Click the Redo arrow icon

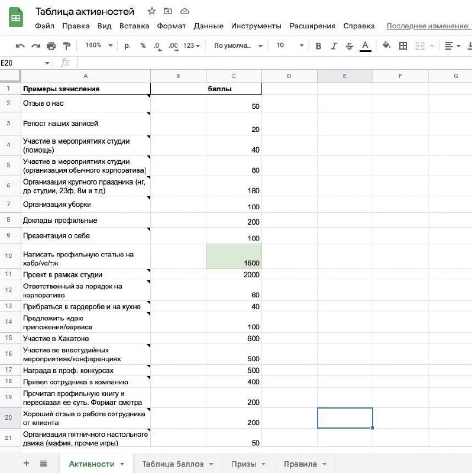click(x=35, y=46)
